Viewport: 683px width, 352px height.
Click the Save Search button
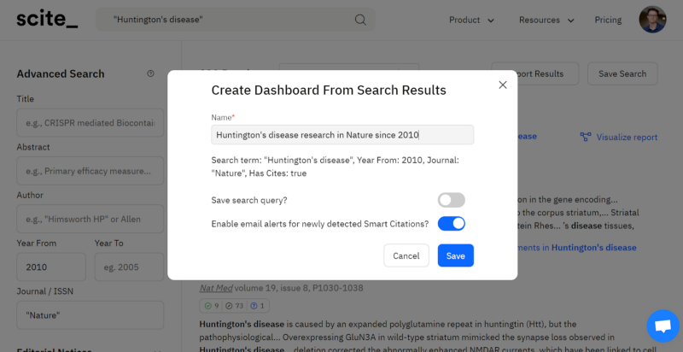point(622,73)
